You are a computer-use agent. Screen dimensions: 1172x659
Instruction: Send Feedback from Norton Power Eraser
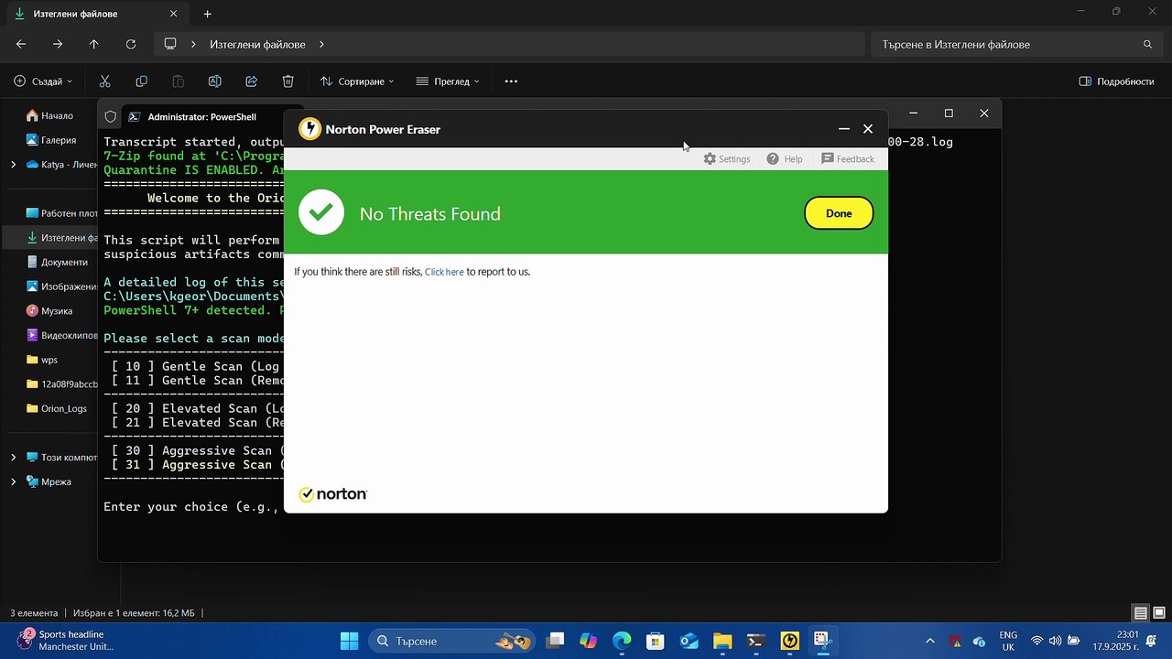pyautogui.click(x=848, y=159)
